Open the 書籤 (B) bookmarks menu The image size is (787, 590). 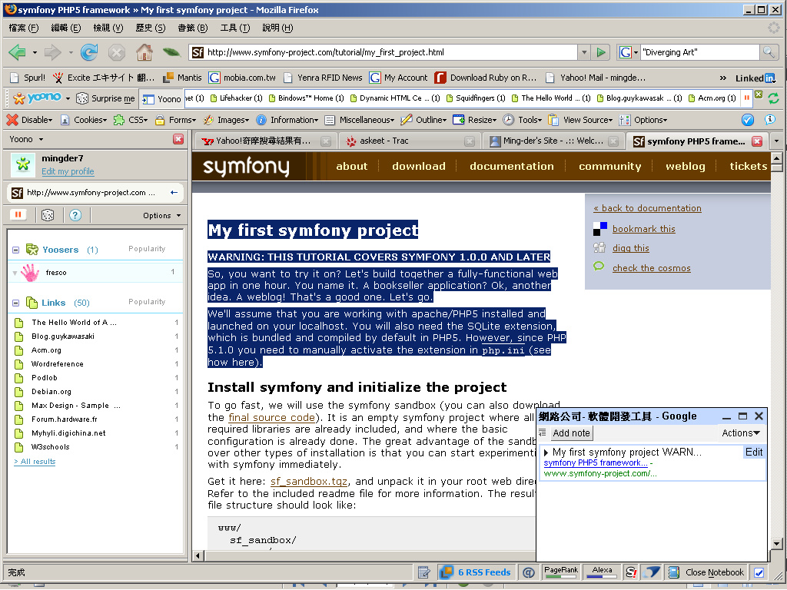tap(193, 28)
